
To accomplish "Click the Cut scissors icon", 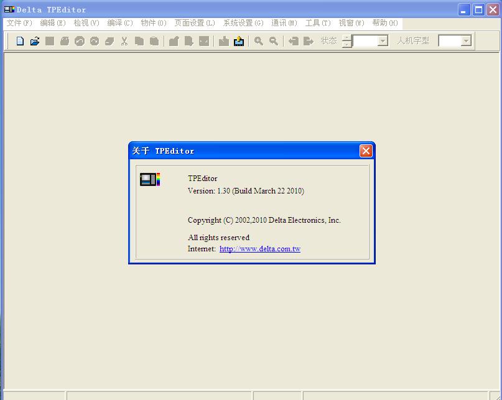I will point(124,41).
